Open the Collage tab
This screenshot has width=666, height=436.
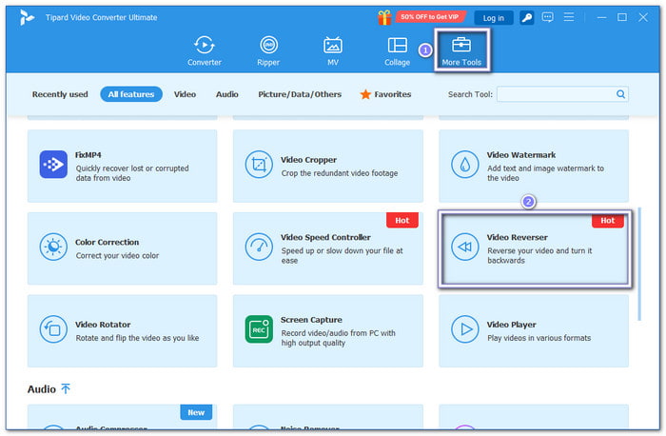coord(397,50)
